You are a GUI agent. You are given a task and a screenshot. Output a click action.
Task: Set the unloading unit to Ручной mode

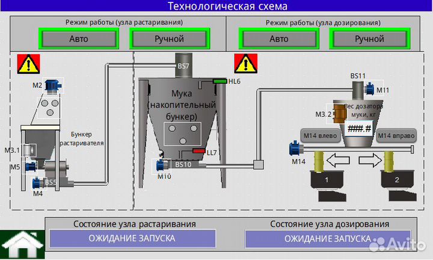click(169, 39)
